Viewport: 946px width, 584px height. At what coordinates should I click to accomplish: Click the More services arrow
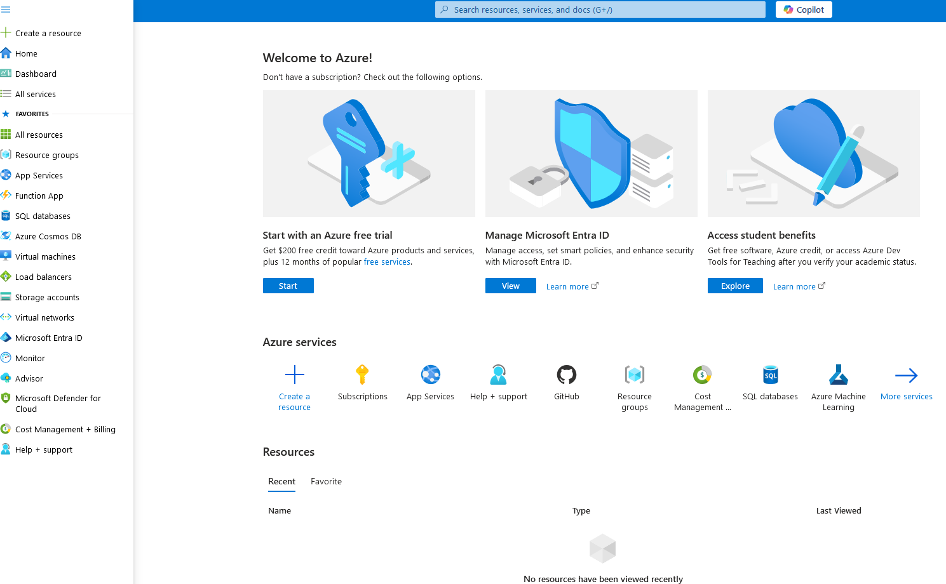(907, 375)
